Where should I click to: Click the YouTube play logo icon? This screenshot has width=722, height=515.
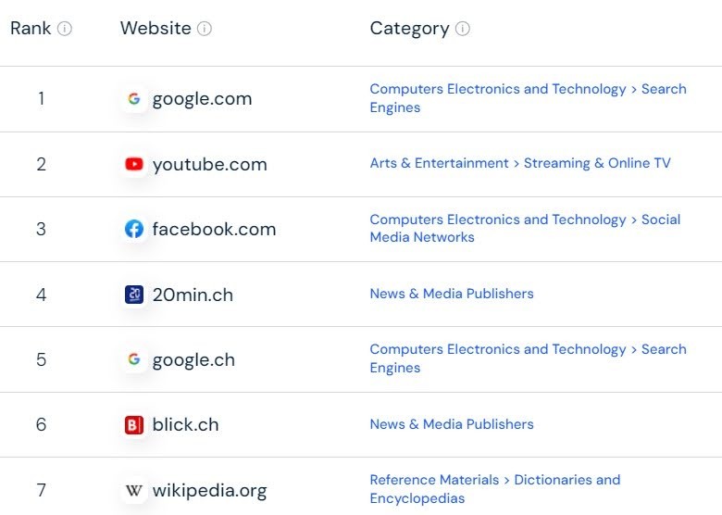tap(134, 164)
